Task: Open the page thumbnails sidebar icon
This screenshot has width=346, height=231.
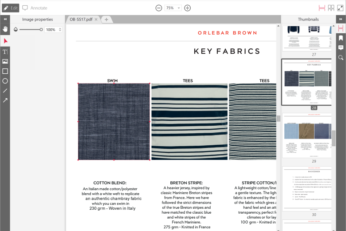Action: tap(341, 28)
